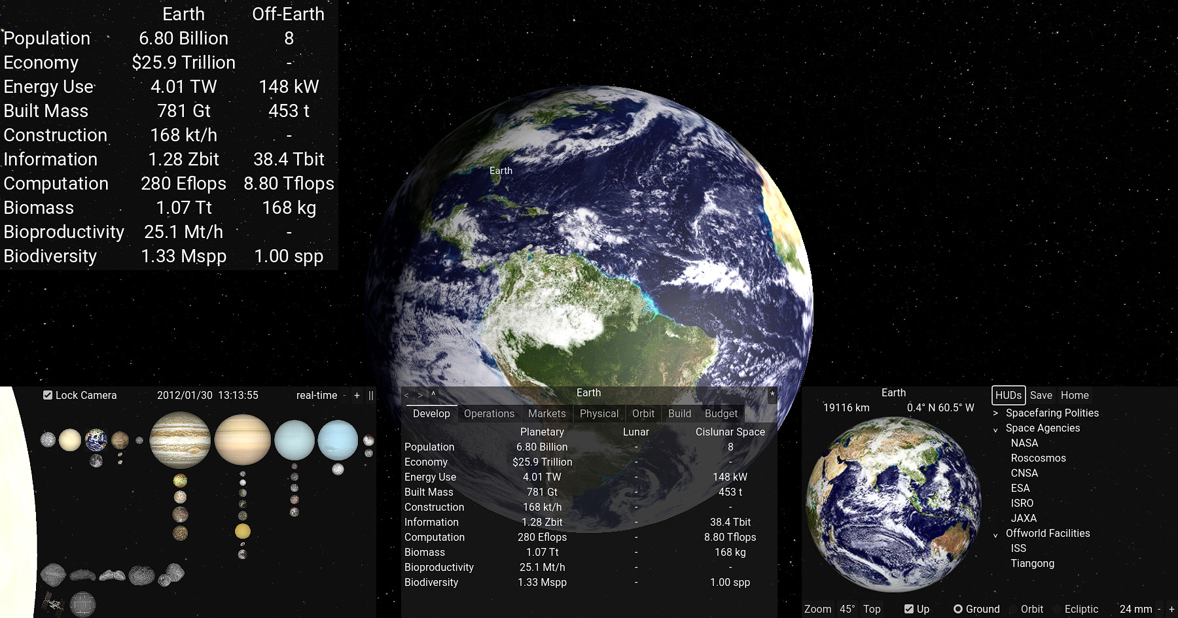The width and height of the screenshot is (1178, 618).
Task: Select ISS under Offworld Facilities
Action: pos(1018,548)
